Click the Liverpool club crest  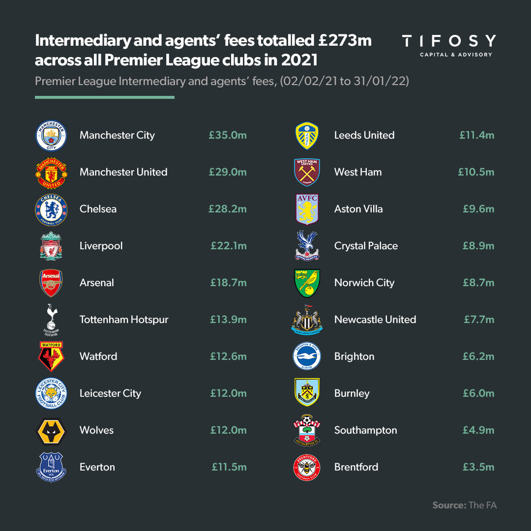51,246
